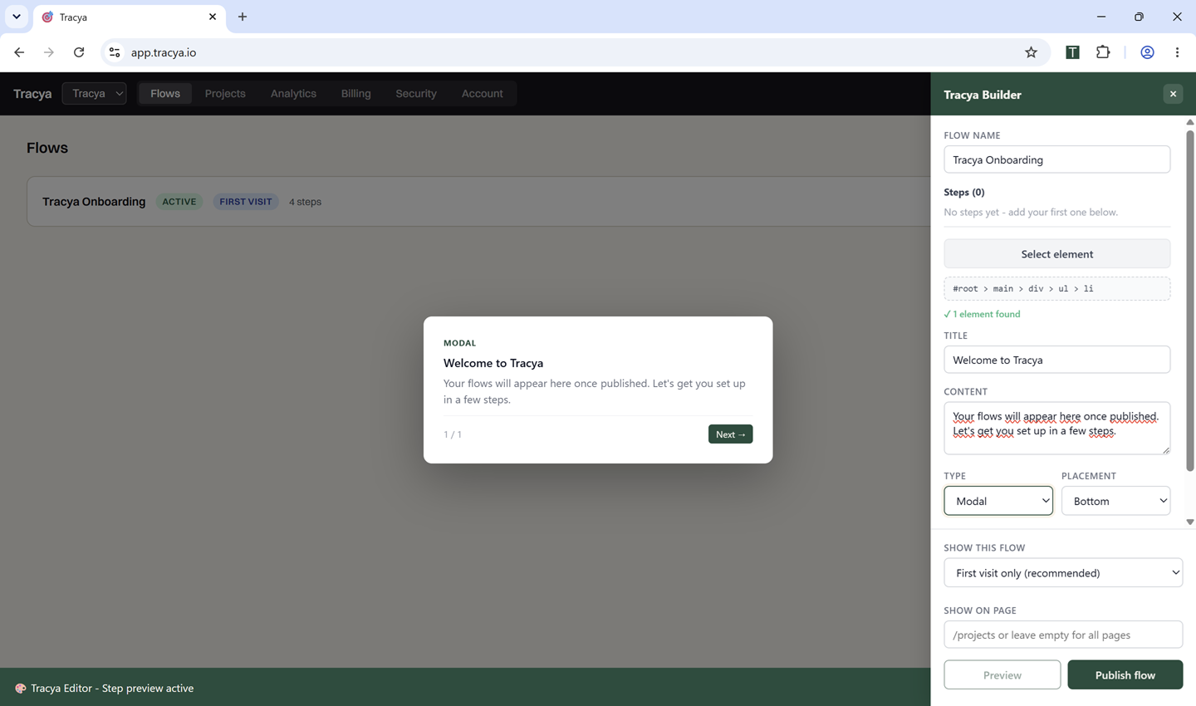The image size is (1196, 706).
Task: Click the '1 element found' message
Action: click(x=983, y=314)
